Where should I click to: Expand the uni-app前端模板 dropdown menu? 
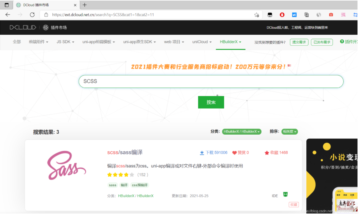(x=98, y=42)
